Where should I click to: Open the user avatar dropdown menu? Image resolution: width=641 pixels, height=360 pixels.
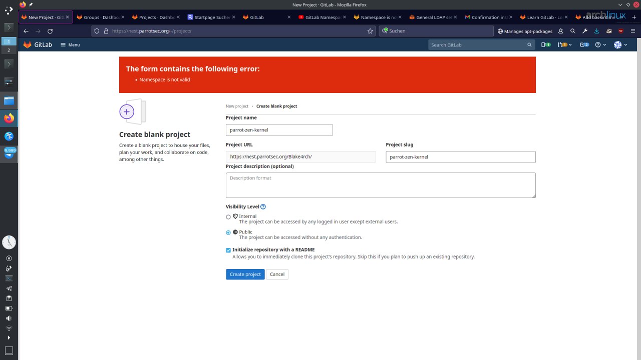620,45
